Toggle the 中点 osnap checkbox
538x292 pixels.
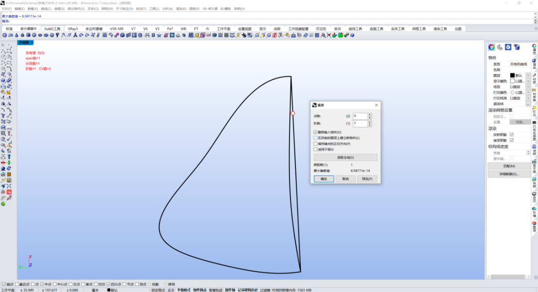[42, 284]
